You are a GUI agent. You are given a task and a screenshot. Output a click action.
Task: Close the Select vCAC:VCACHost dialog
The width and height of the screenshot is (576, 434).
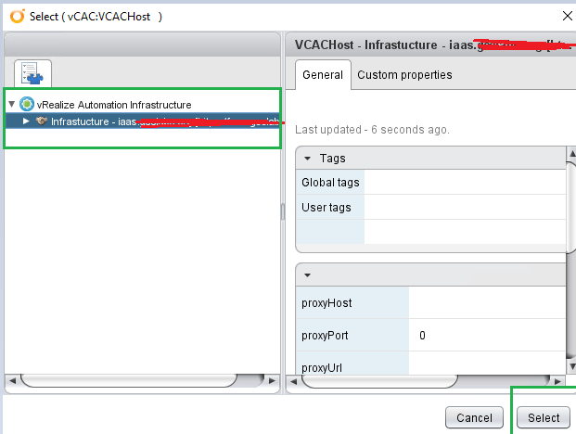click(x=567, y=15)
